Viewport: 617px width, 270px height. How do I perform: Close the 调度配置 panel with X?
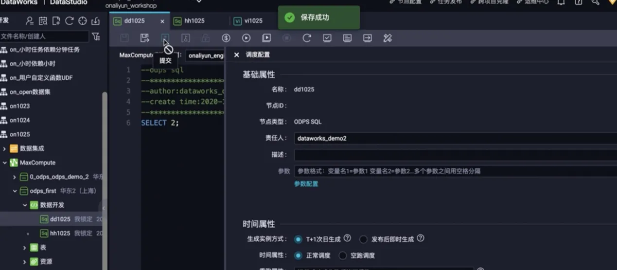pyautogui.click(x=237, y=55)
